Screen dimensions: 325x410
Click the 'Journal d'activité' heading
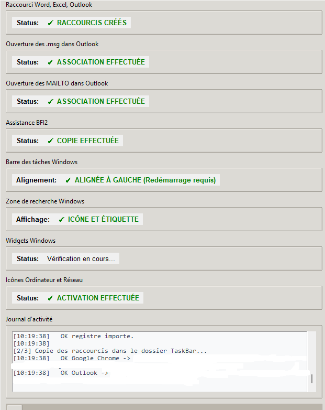click(29, 319)
